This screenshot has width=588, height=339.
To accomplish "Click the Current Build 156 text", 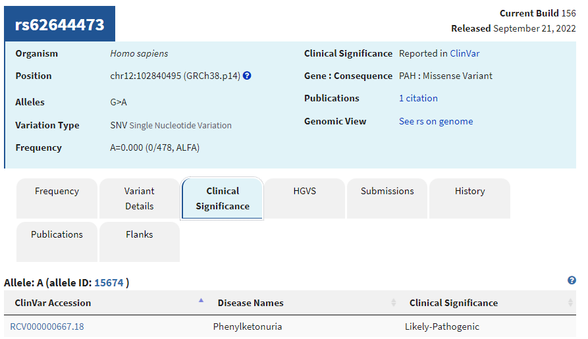I will coord(538,13).
